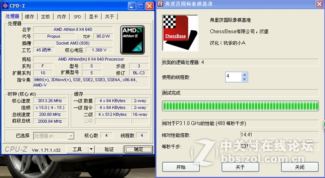The image size is (325, 178).
Task: Click the CPU-Z title bar icon
Action: [x=5, y=6]
